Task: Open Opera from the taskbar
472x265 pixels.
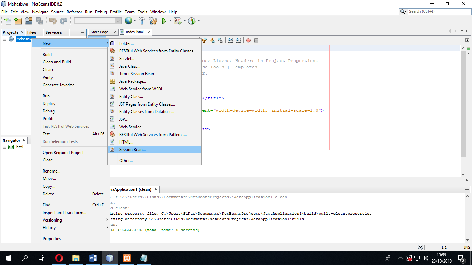Action: (59, 258)
